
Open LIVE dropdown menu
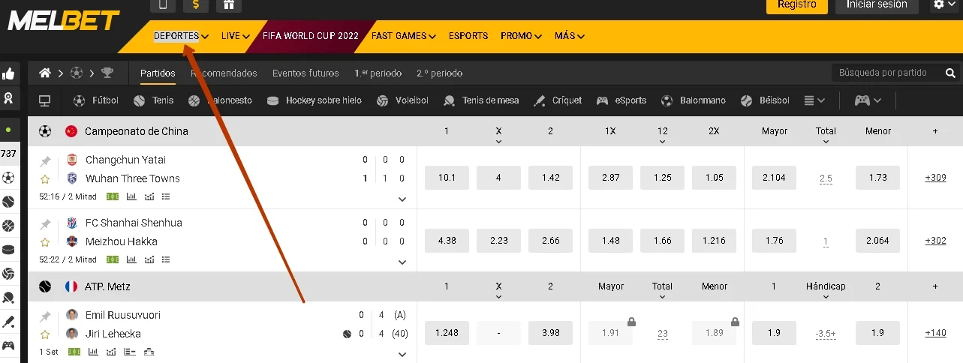click(236, 36)
